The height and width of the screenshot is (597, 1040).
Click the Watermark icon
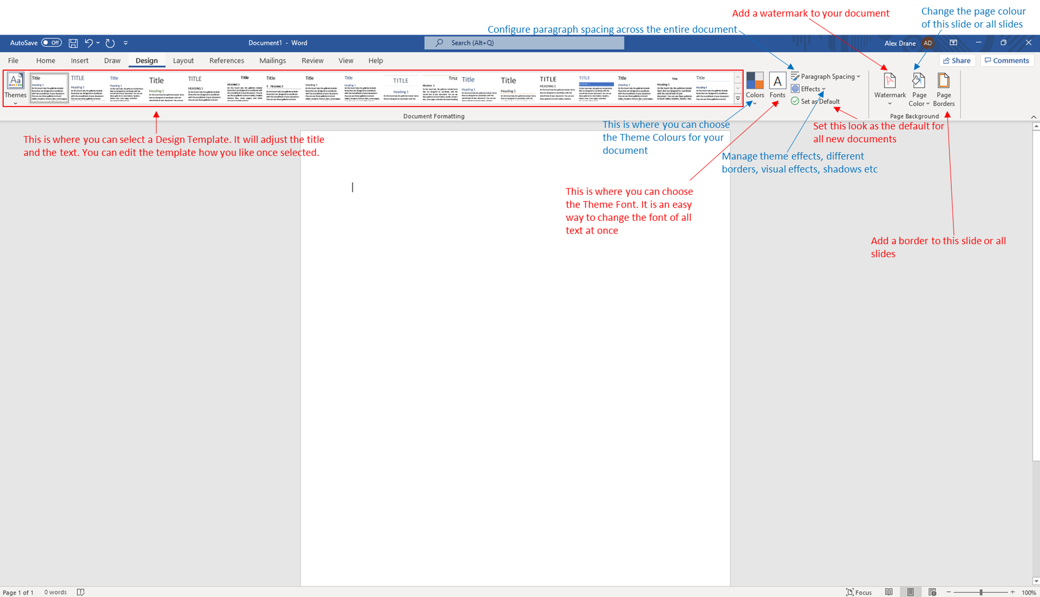[x=890, y=82]
